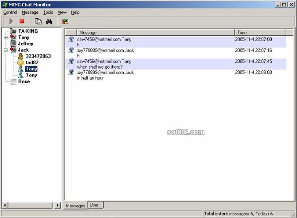Click the 323472063 contact icon
The width and height of the screenshot is (297, 218).
(20, 56)
